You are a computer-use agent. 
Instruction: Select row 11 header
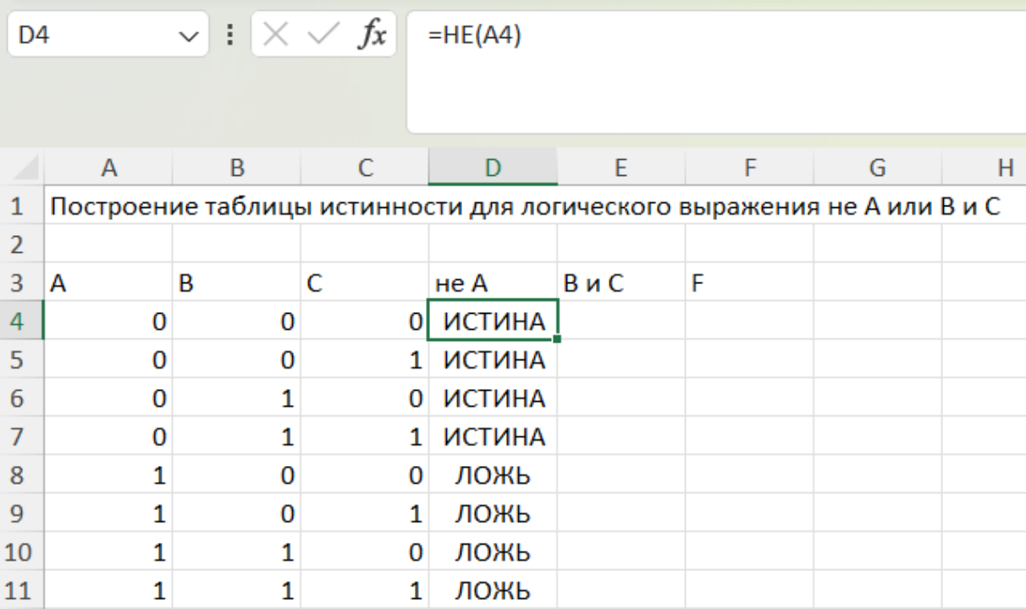tap(21, 590)
